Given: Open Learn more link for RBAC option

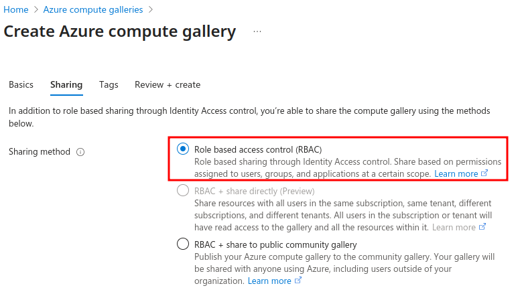Looking at the screenshot, I should 456,174.
